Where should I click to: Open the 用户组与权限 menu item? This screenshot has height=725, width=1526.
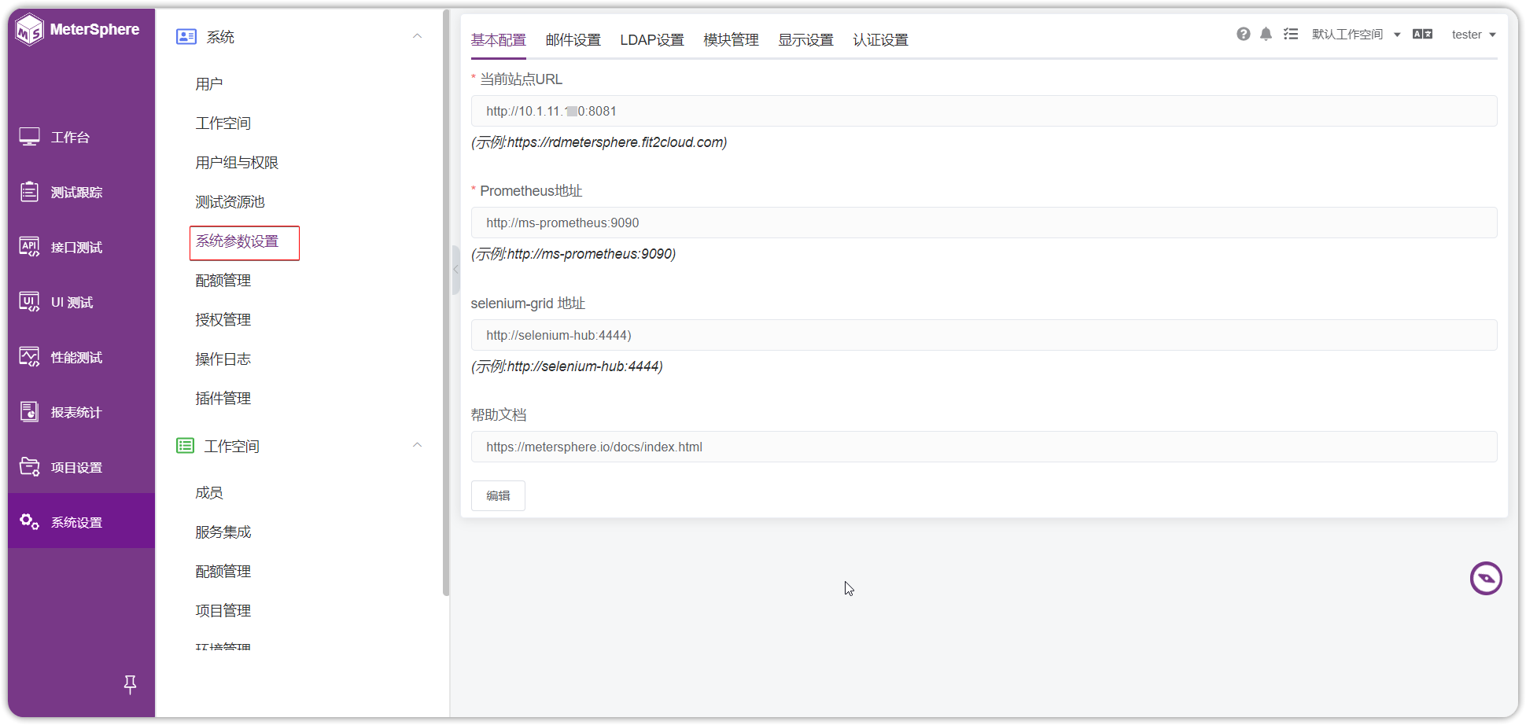point(237,163)
